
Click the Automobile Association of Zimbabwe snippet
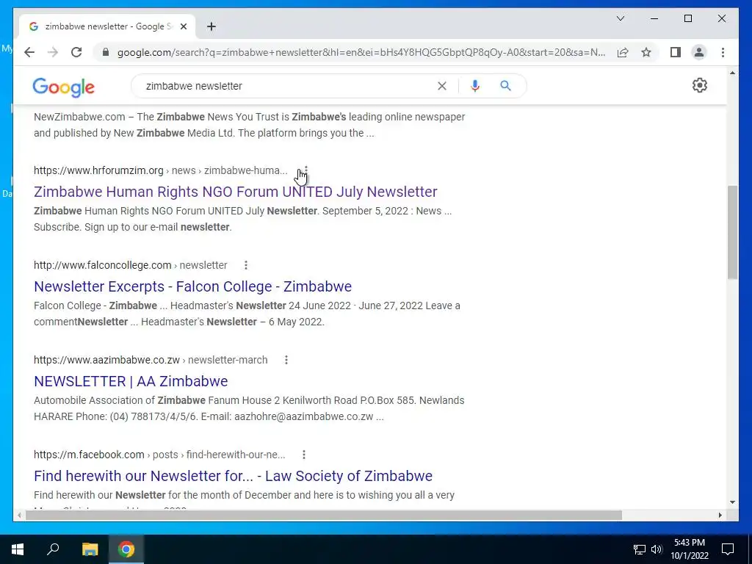249,408
